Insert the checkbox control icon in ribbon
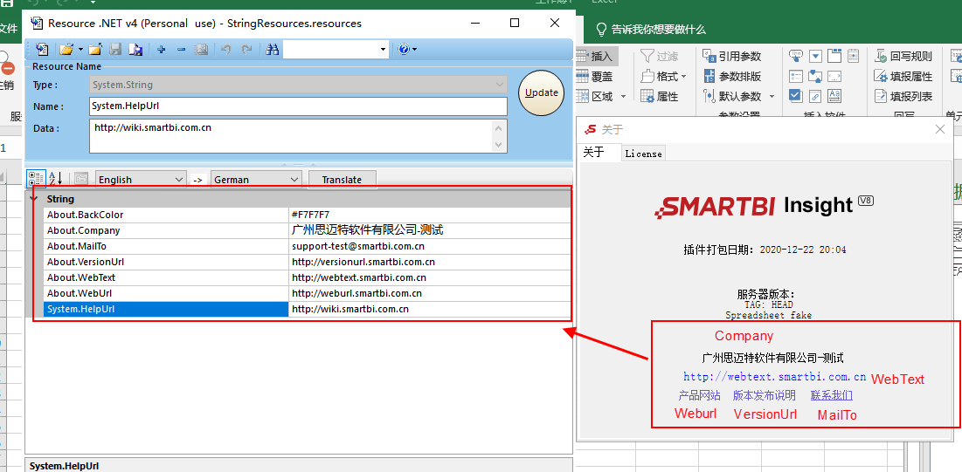Viewport: 962px width, 472px height. [796, 96]
